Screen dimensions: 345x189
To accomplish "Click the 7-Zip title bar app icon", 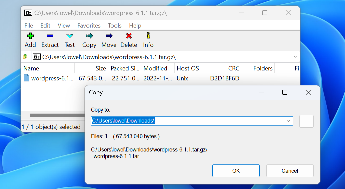I will pos(28,13).
